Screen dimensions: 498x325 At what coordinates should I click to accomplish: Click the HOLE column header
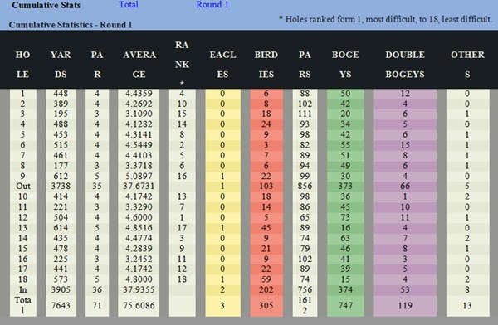(22, 65)
